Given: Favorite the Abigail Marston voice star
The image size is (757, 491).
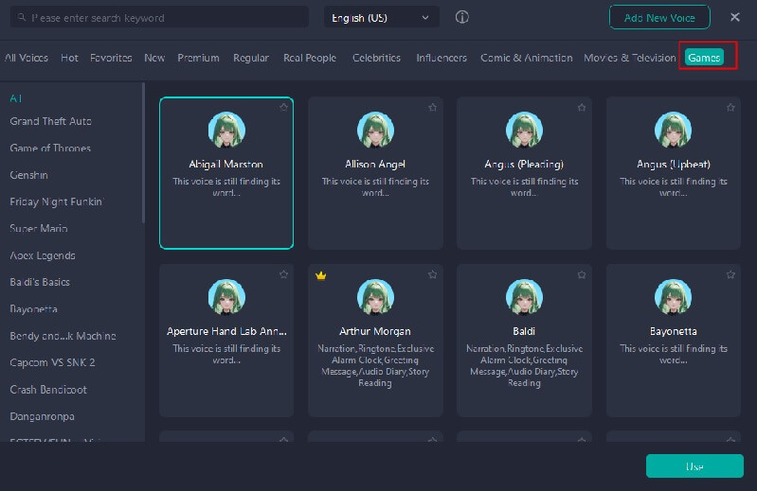Looking at the screenshot, I should 283,108.
